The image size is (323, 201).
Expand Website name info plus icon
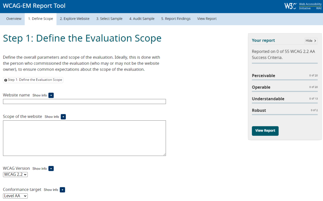coord(51,95)
